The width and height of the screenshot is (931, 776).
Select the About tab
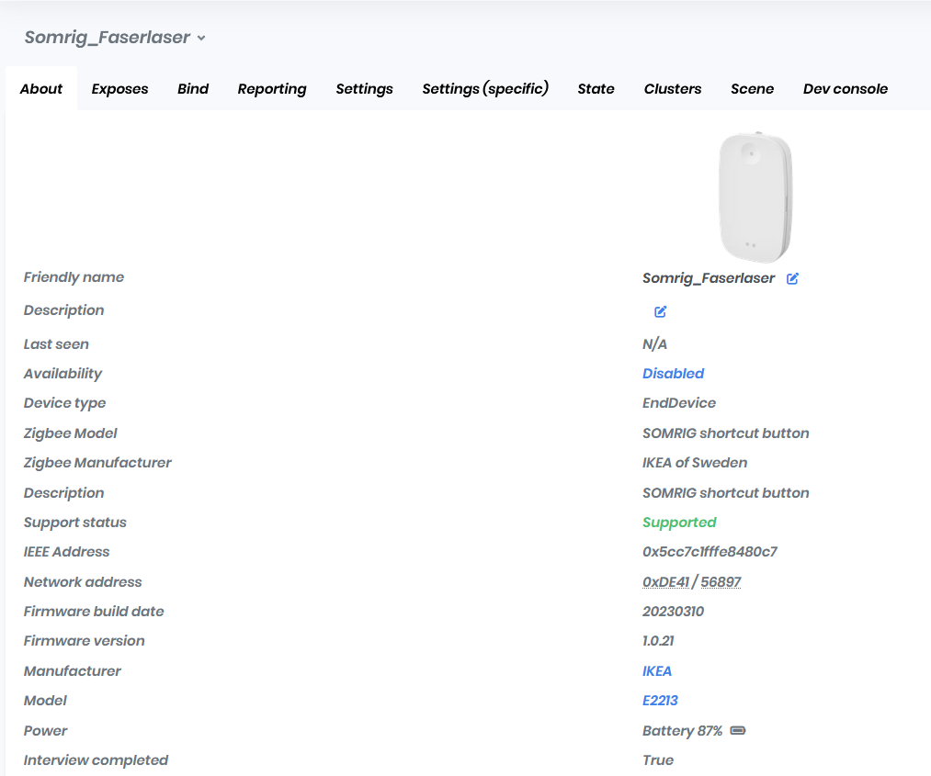tap(40, 88)
